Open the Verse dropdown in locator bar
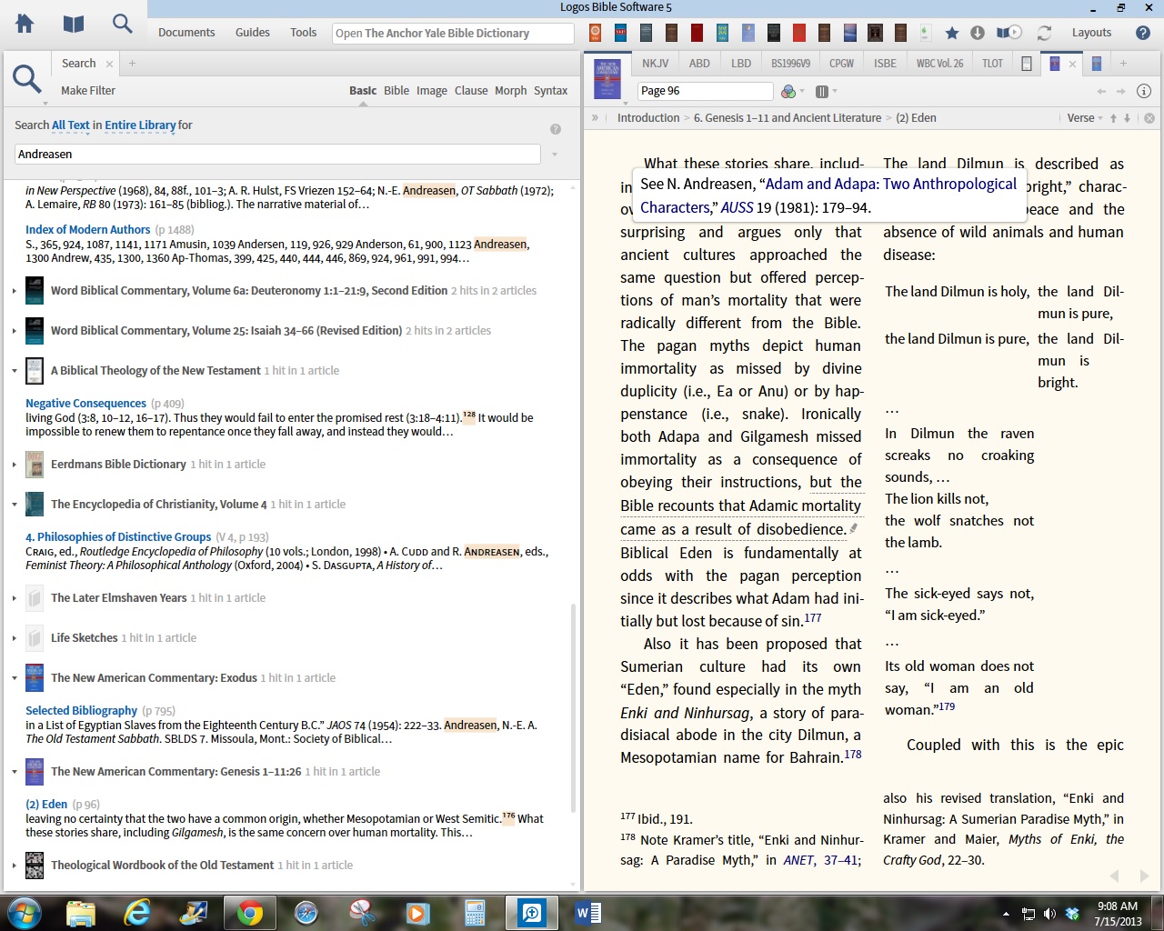The width and height of the screenshot is (1164, 931). click(1084, 118)
